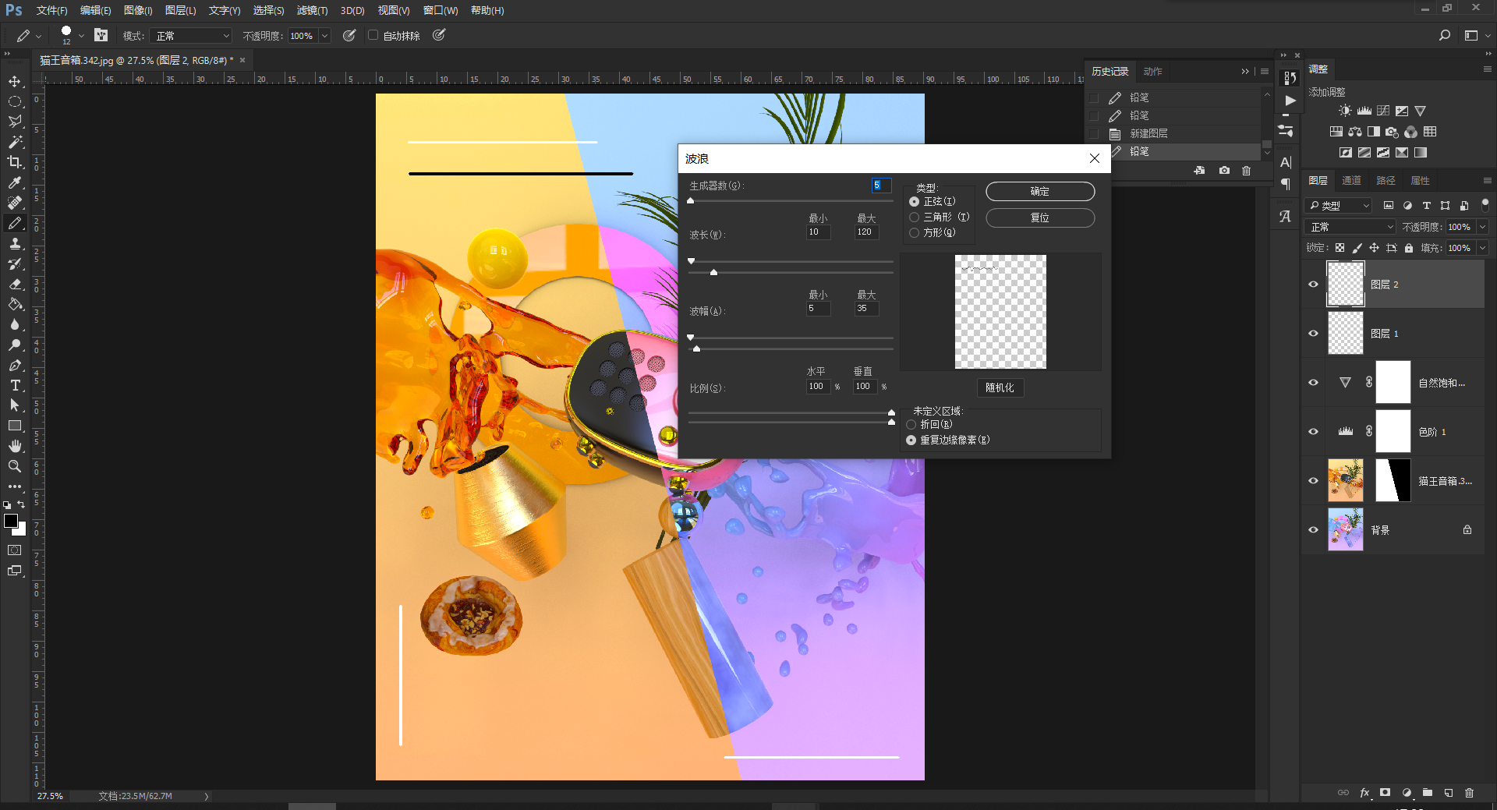Add a Curves adjustment layer
Viewport: 1497px width, 810px height.
[x=1382, y=110]
